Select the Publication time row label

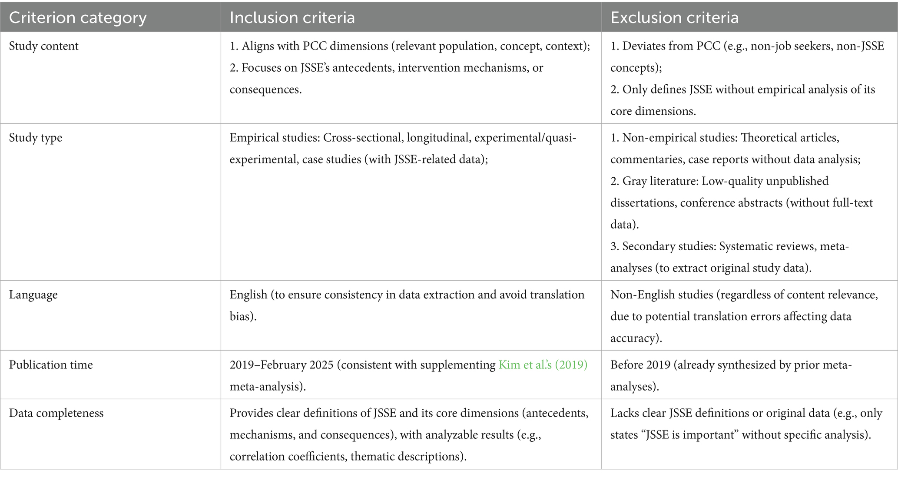point(51,365)
